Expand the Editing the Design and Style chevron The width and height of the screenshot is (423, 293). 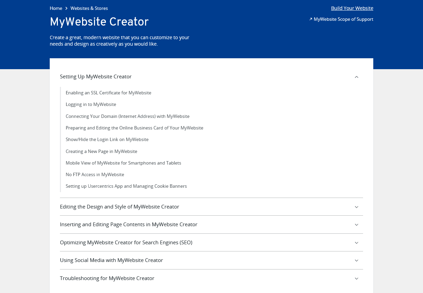357,207
